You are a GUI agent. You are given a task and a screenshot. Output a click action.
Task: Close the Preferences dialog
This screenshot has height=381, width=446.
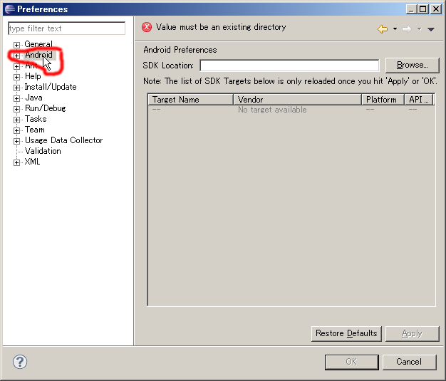pos(436,9)
